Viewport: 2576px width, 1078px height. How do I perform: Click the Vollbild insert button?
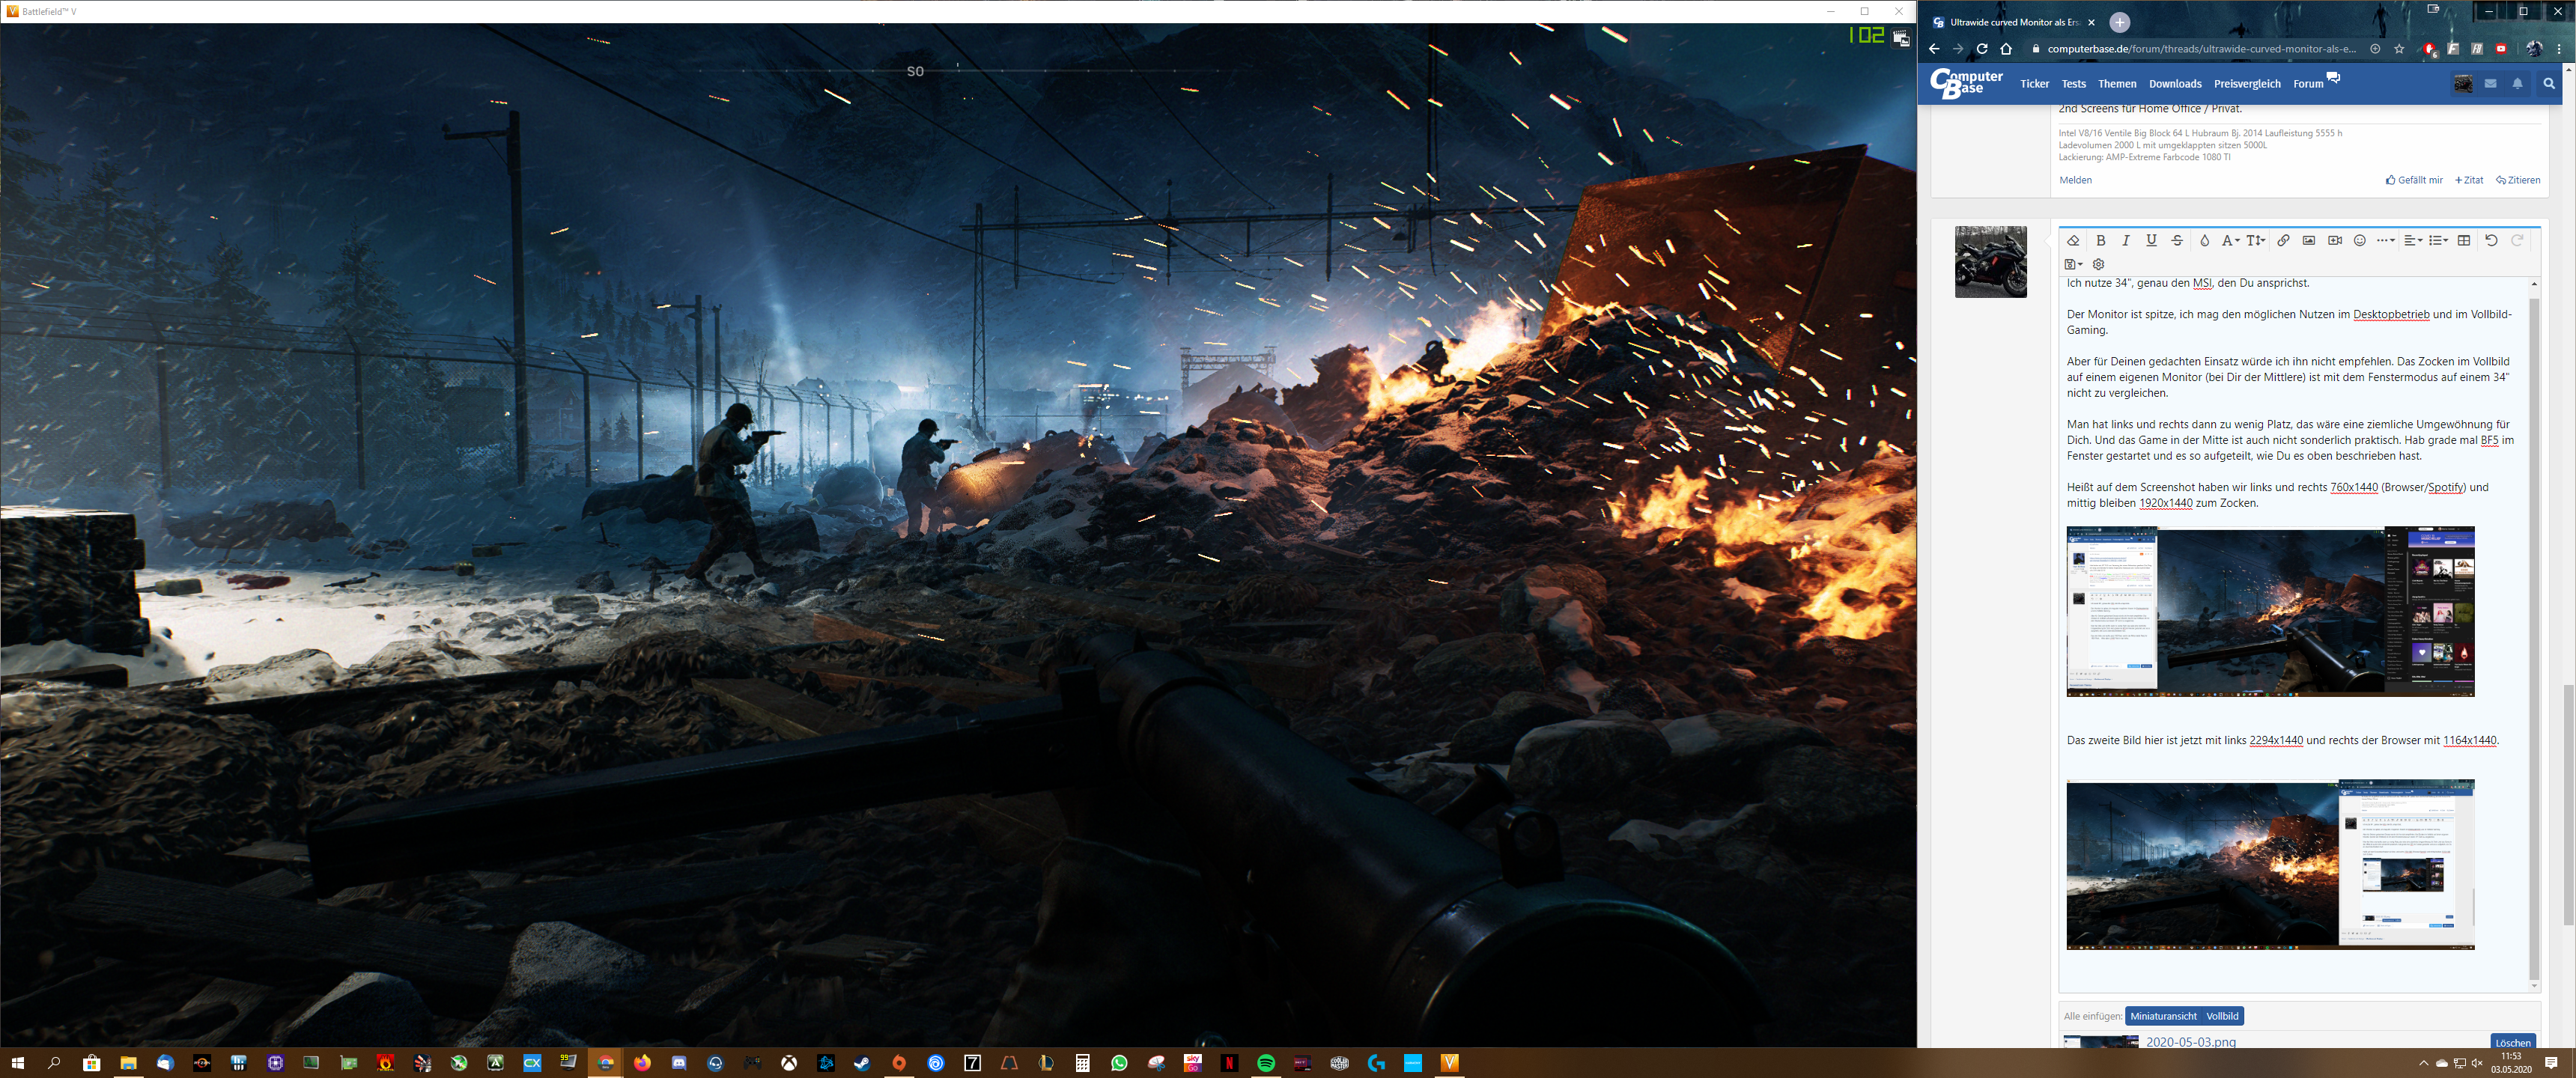[2222, 1016]
